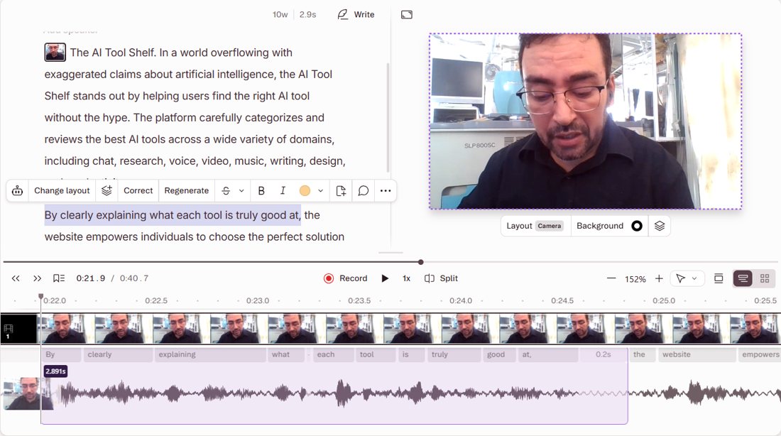Open the bookmark markers list icon
The height and width of the screenshot is (436, 781).
coord(59,278)
